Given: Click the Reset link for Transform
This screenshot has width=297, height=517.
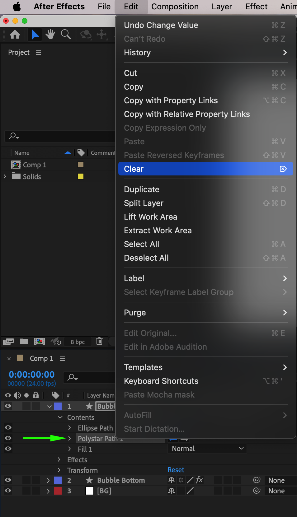Looking at the screenshot, I should (x=176, y=470).
